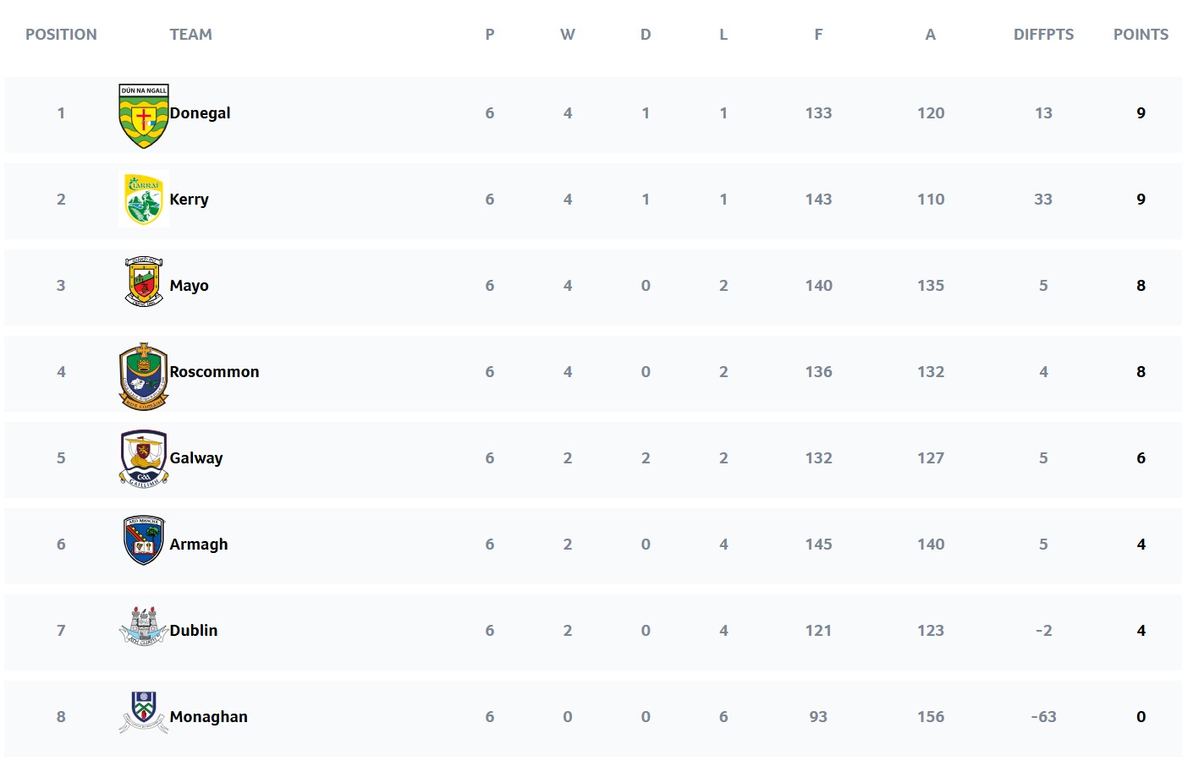Open the Donegal team name
This screenshot has height=761, width=1193.
tap(200, 113)
